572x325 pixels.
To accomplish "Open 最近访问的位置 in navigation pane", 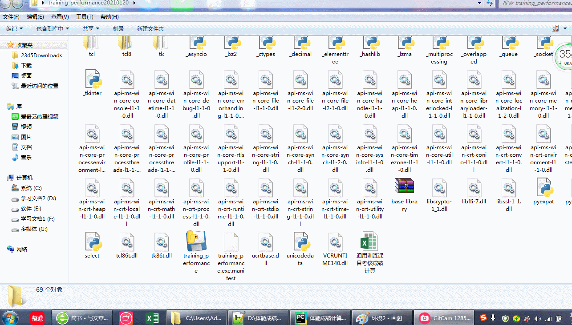I will click(x=39, y=86).
